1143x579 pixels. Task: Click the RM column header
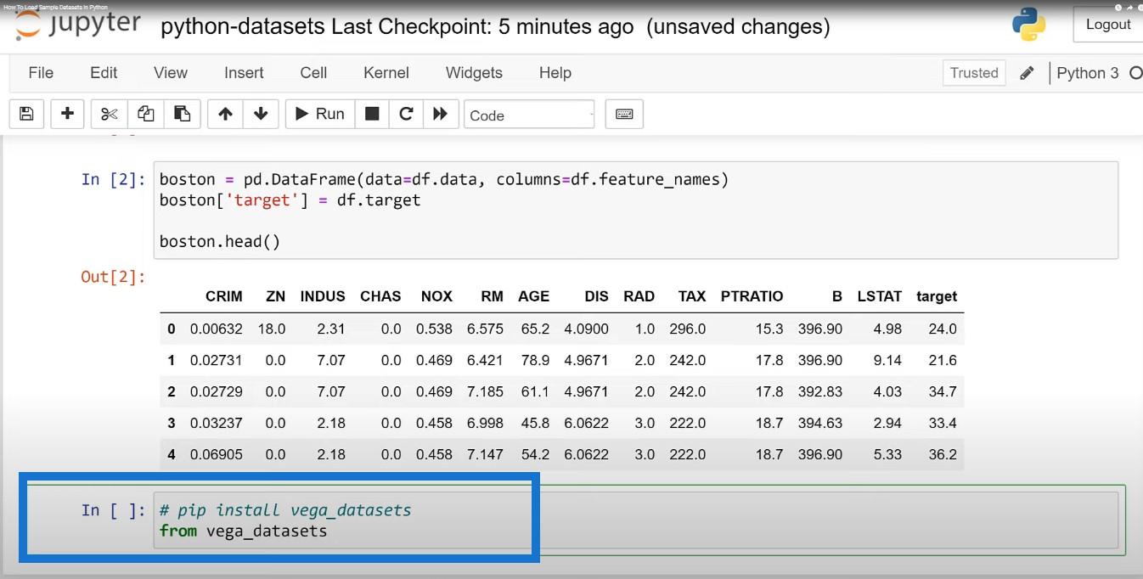[x=492, y=296]
